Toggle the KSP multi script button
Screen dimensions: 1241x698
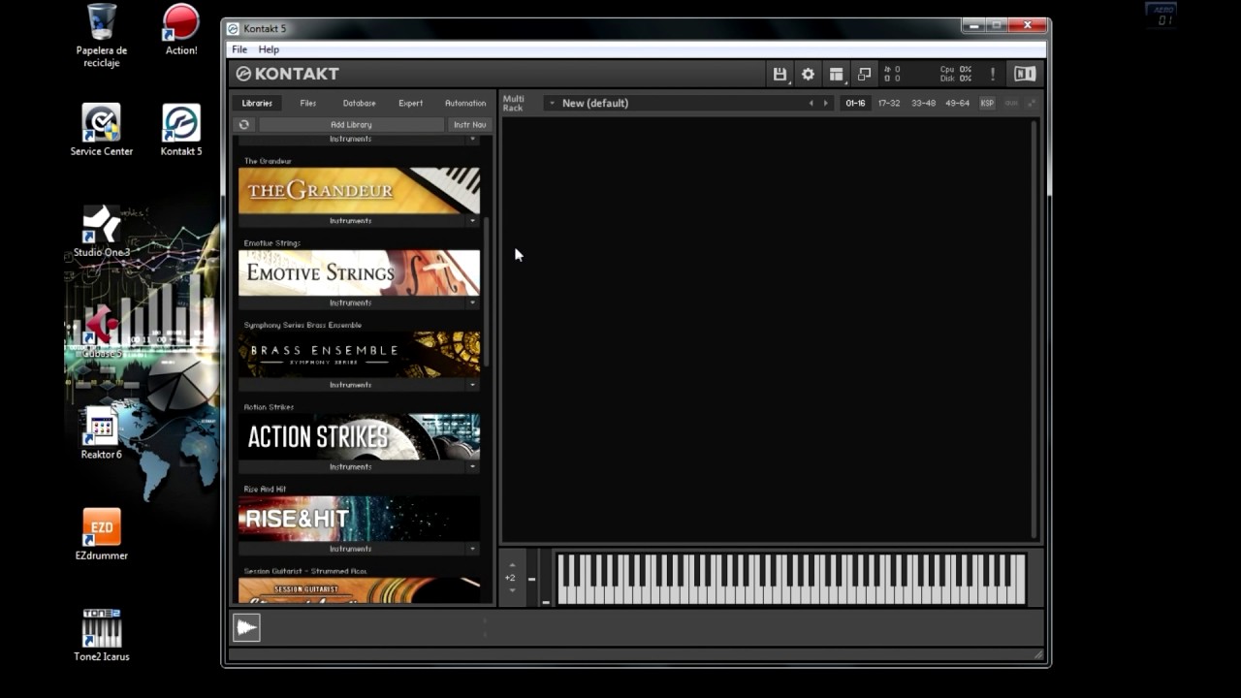(x=987, y=103)
